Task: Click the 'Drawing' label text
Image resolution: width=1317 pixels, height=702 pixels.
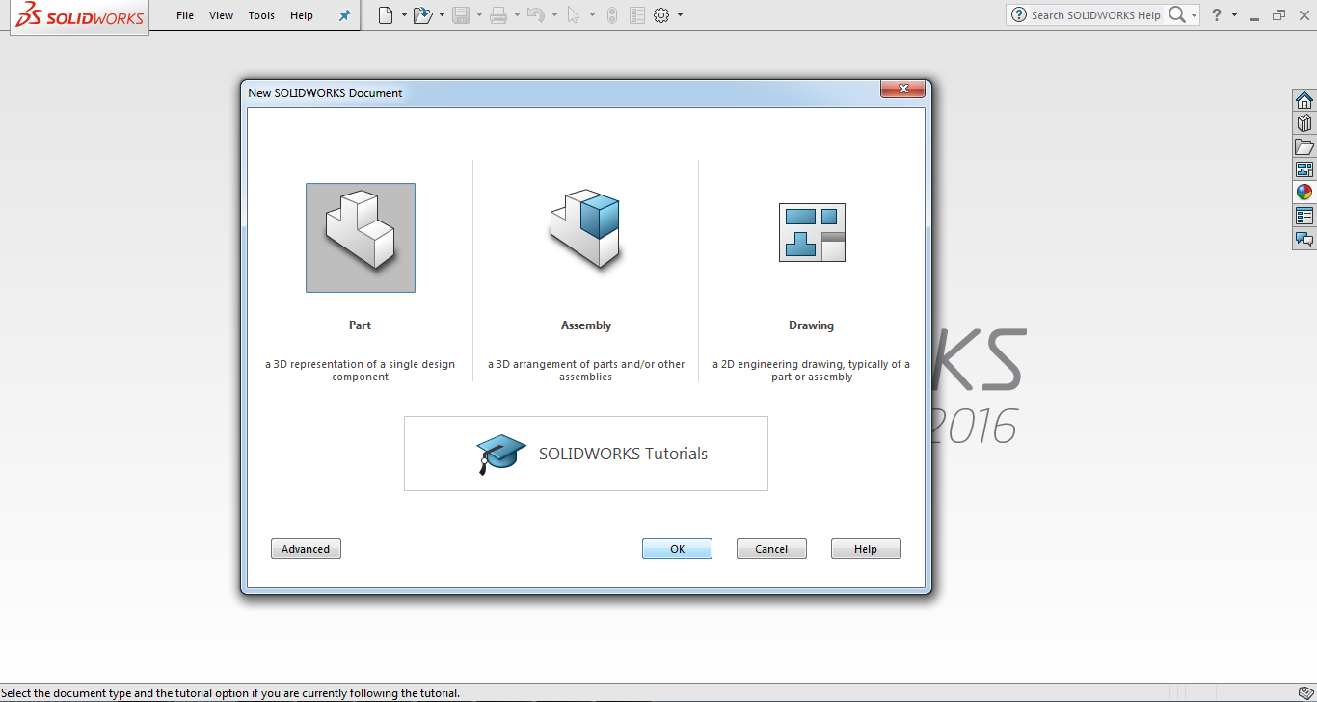Action: pyautogui.click(x=811, y=325)
